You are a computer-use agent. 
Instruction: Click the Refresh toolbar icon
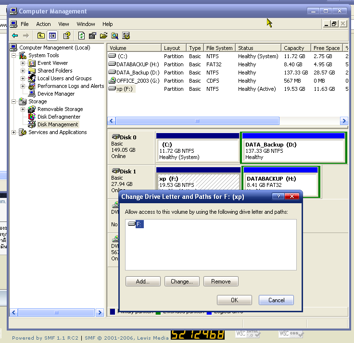tap(81, 36)
